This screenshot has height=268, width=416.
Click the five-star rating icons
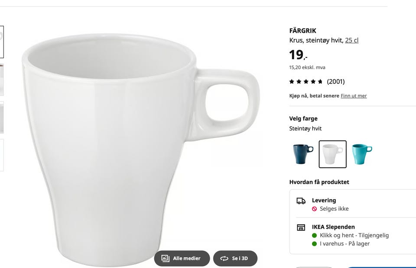[x=306, y=82]
